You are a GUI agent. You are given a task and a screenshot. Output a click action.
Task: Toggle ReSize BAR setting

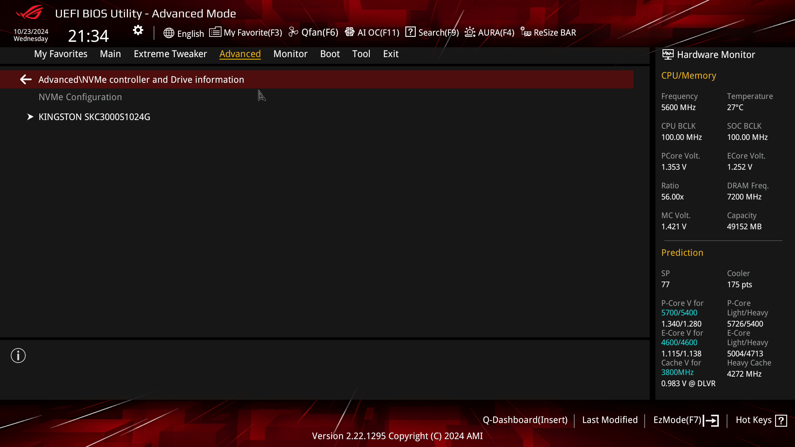click(x=549, y=32)
